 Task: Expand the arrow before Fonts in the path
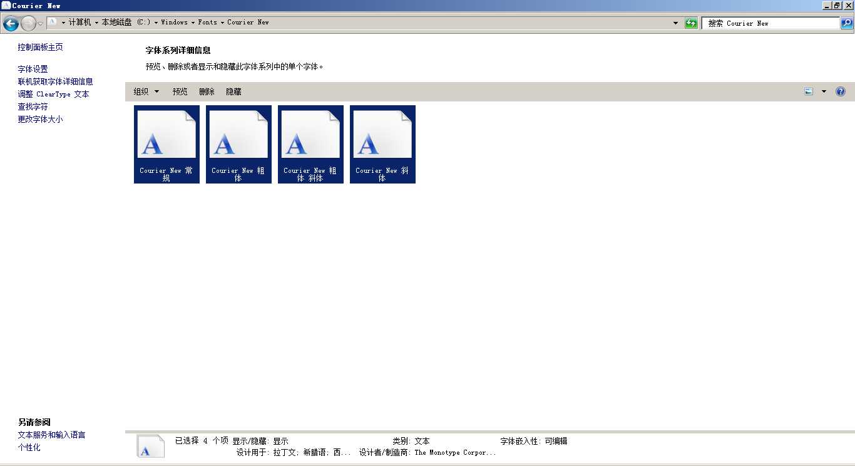[x=193, y=23]
